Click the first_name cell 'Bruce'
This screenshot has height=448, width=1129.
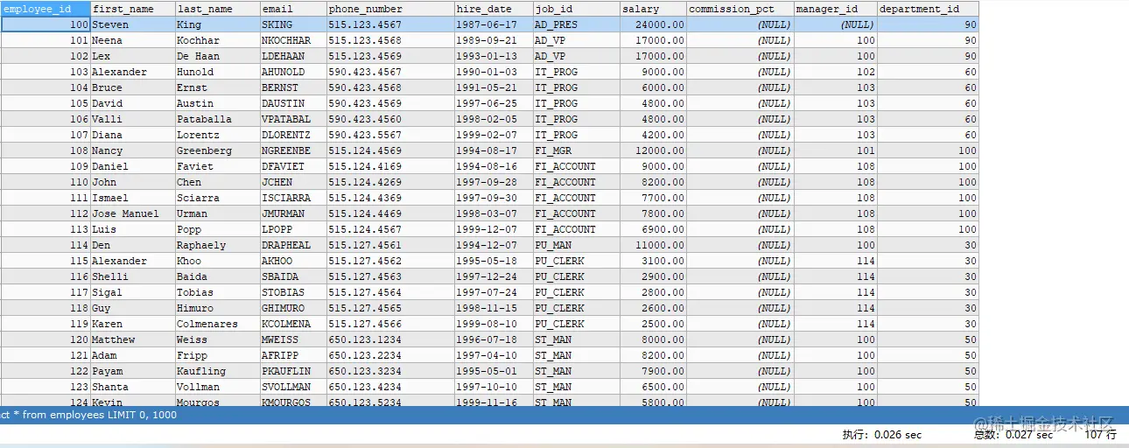pos(133,87)
